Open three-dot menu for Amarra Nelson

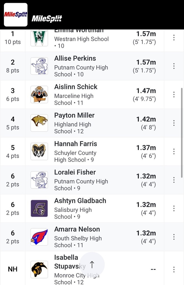174,237
